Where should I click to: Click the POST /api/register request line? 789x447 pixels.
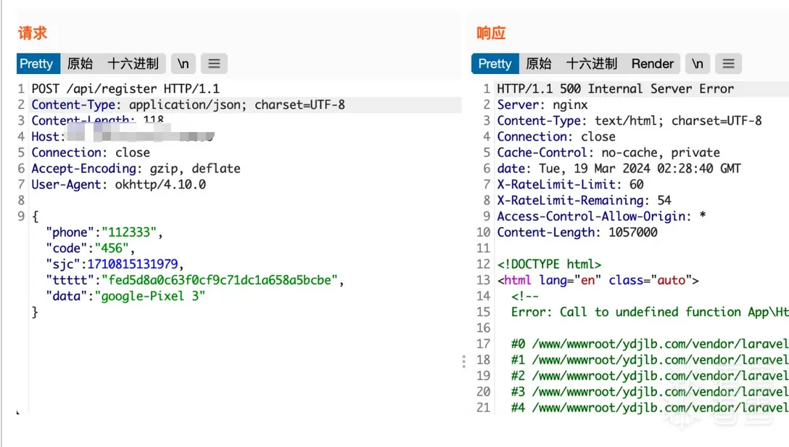point(125,89)
